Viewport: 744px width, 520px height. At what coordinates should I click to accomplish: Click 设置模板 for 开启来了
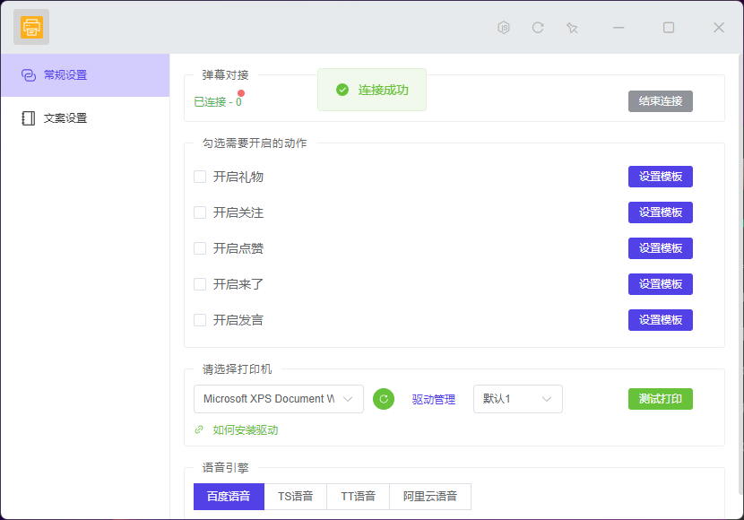(660, 284)
